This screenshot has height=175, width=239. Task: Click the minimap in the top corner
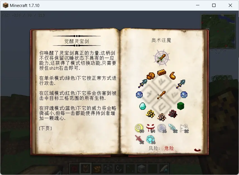pyautogui.click(x=218, y=31)
